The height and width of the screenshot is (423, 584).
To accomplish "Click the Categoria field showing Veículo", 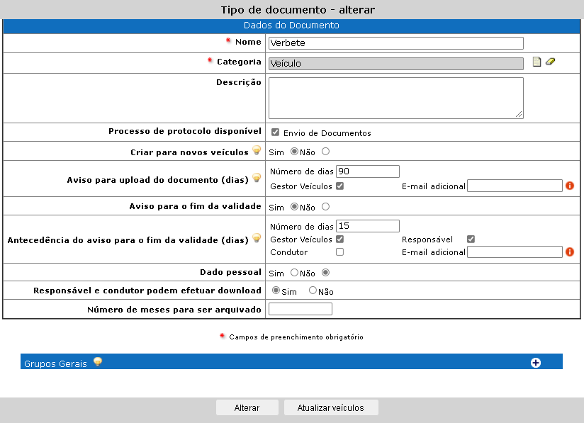I will 396,64.
